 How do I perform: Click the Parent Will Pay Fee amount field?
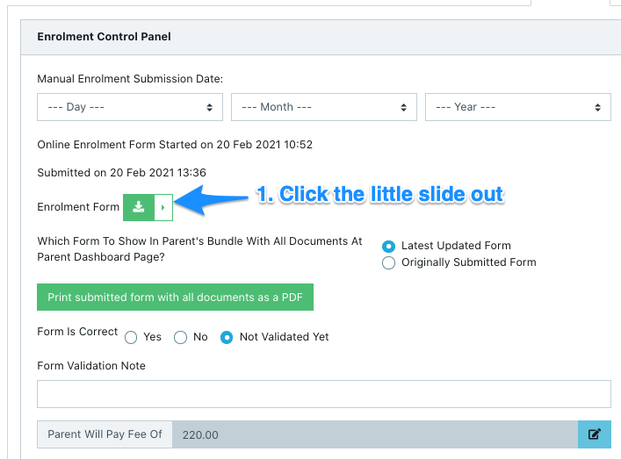pos(374,434)
